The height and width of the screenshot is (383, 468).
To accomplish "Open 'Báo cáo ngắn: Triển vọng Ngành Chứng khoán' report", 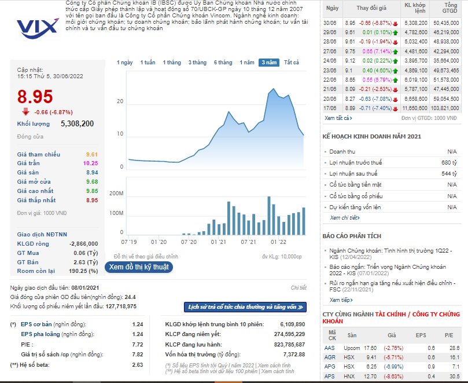I will (x=388, y=270).
